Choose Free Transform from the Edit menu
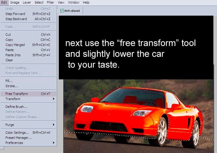This screenshot has height=153, width=217. coord(29,94)
